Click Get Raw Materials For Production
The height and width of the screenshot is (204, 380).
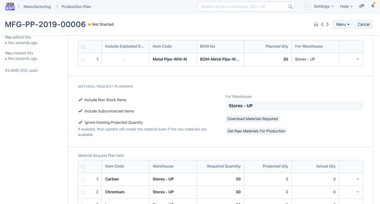coord(256,131)
